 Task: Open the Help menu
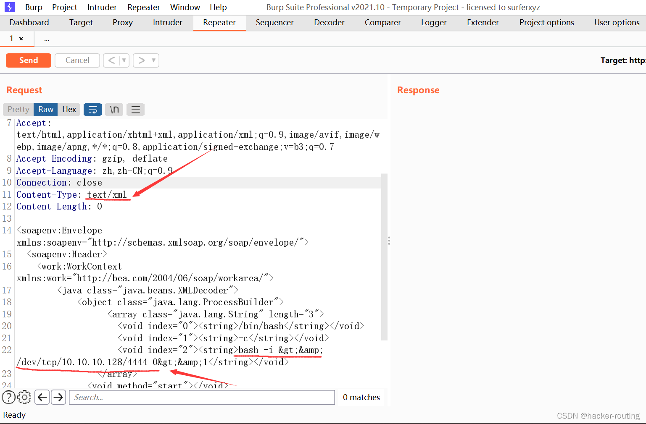coord(218,8)
